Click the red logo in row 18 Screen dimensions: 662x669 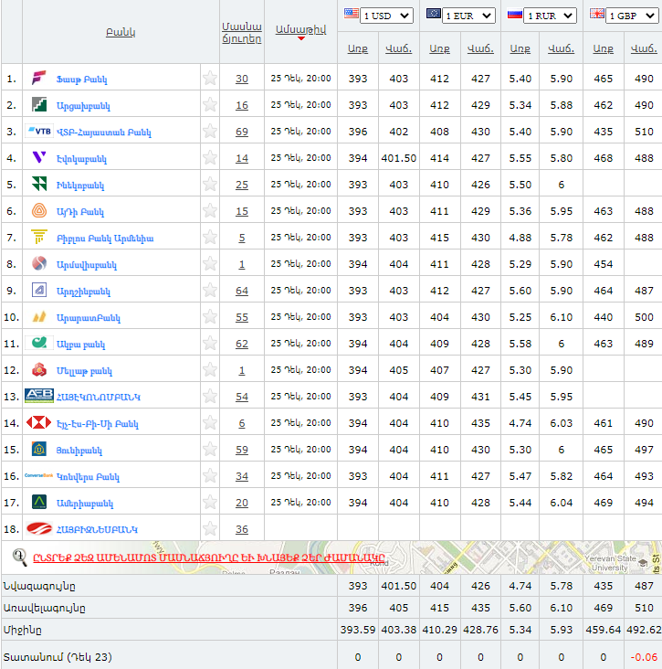38,528
